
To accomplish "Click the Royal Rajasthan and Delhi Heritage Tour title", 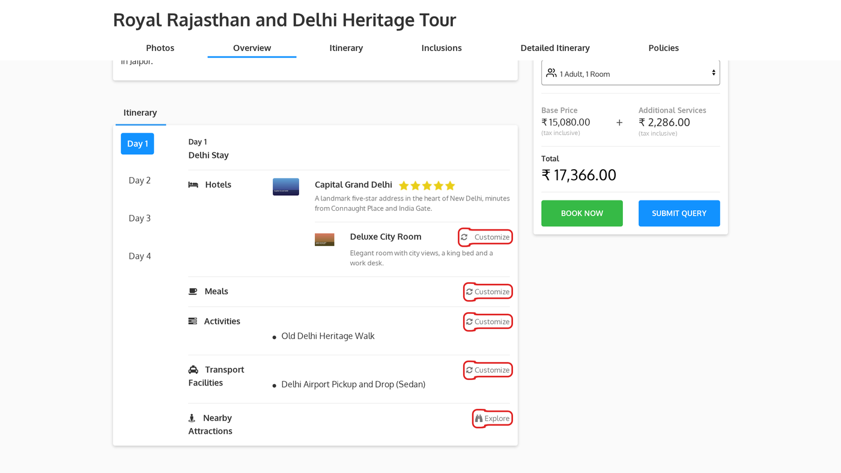I will [x=285, y=20].
